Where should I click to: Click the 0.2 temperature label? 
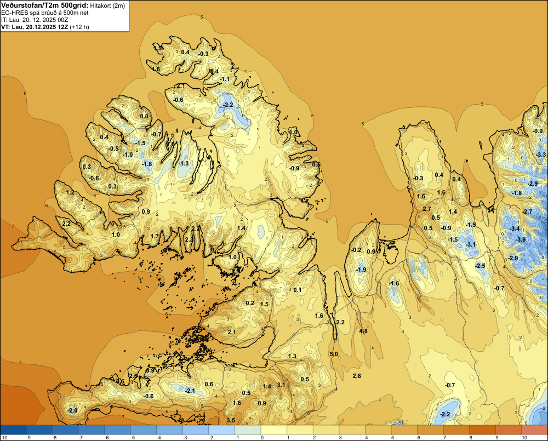[x=250, y=303]
